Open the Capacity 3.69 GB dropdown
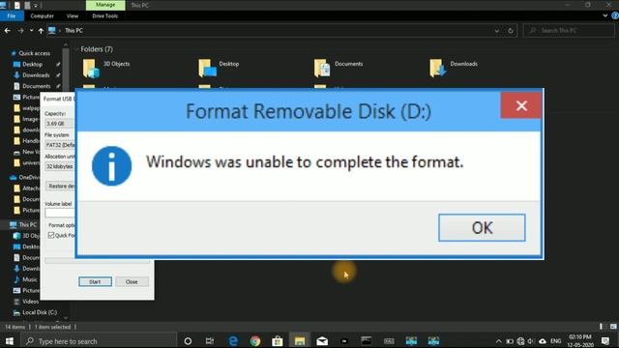The width and height of the screenshot is (619, 348). pos(60,124)
